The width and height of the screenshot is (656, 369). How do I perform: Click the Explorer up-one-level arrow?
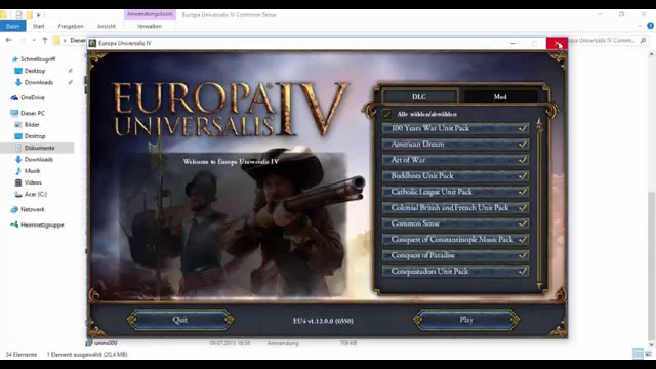coord(45,40)
